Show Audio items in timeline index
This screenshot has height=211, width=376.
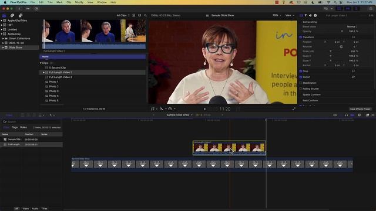point(35,209)
